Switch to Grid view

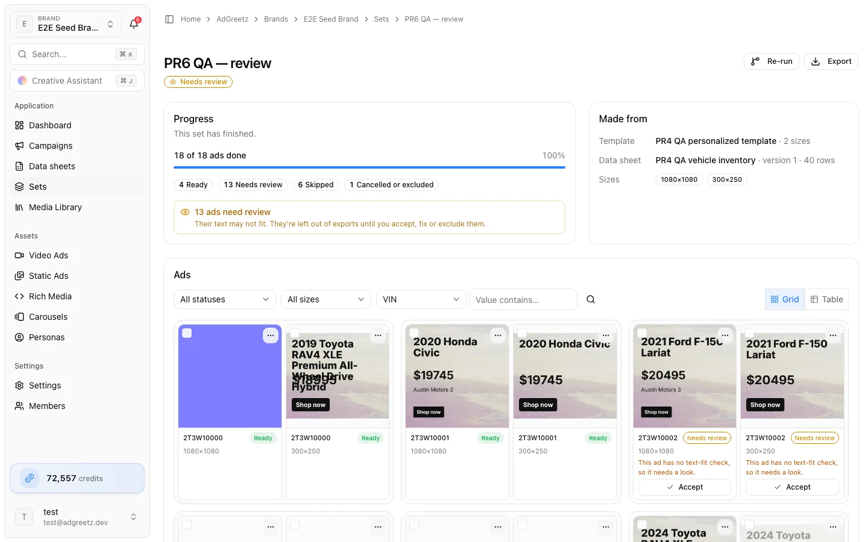[785, 299]
